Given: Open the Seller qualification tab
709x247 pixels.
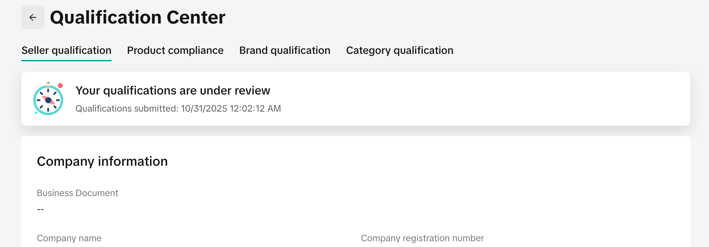Looking at the screenshot, I should click(x=66, y=50).
